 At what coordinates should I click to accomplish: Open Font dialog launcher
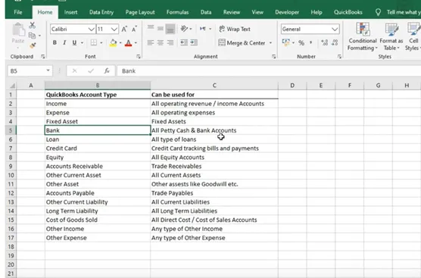(139, 56)
